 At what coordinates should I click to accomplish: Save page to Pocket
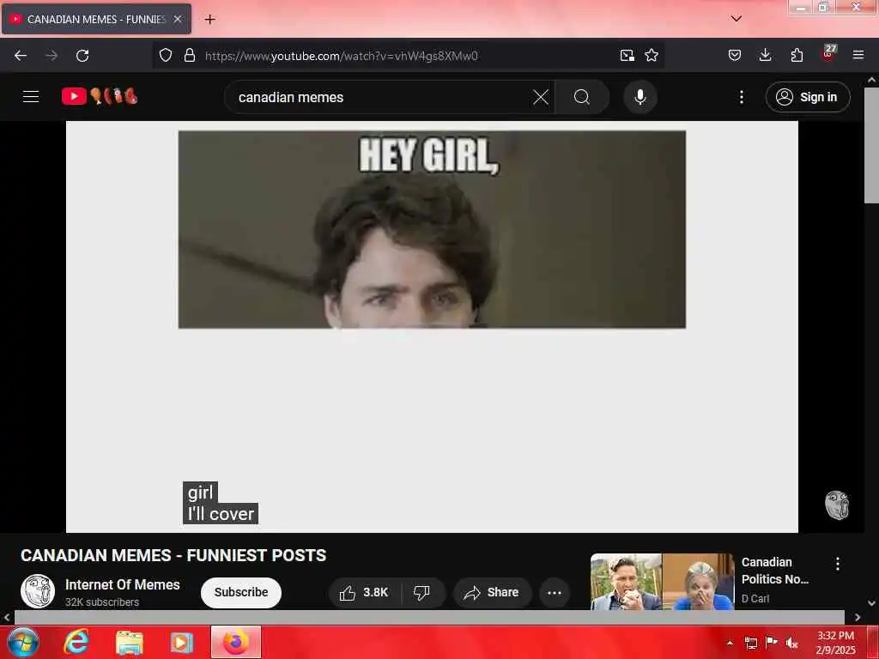[735, 55]
